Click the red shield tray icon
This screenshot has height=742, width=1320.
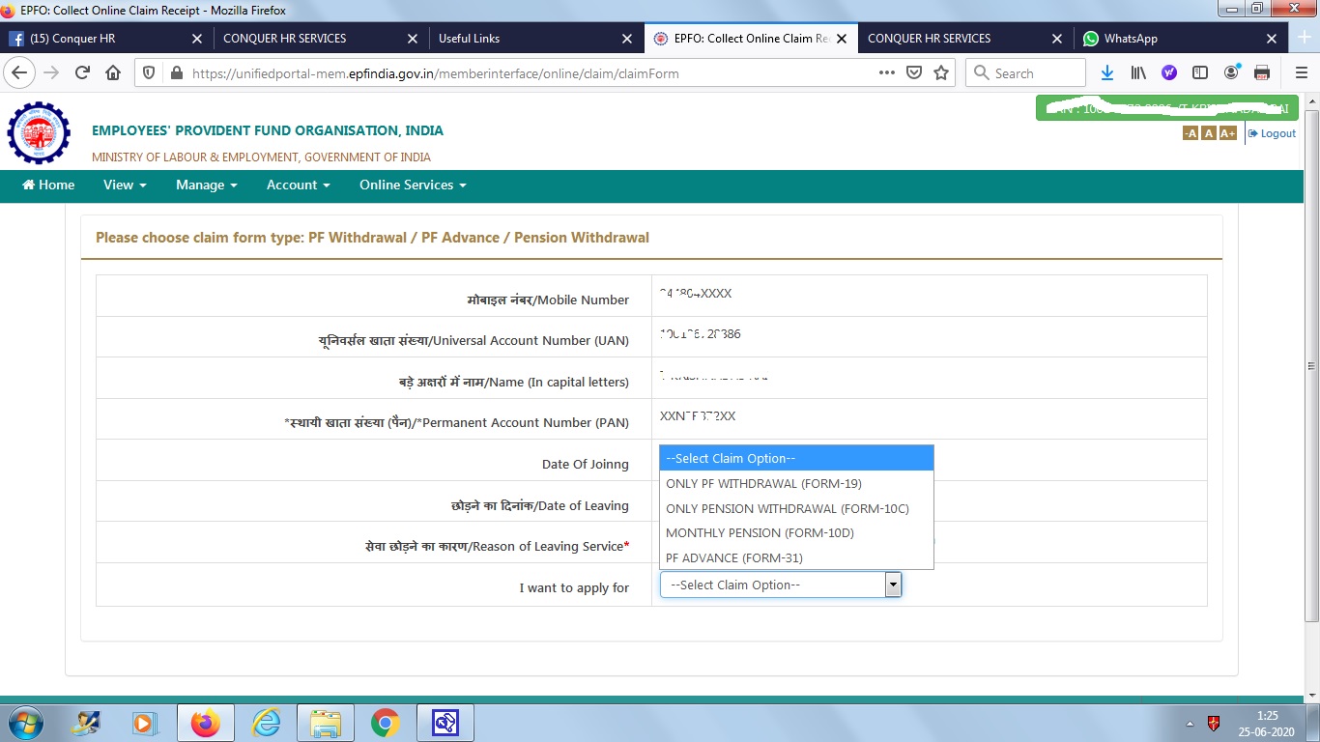click(1215, 723)
